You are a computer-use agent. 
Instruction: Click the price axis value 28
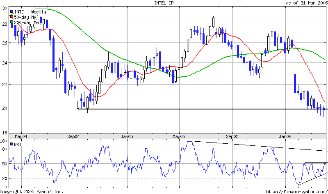5,24
